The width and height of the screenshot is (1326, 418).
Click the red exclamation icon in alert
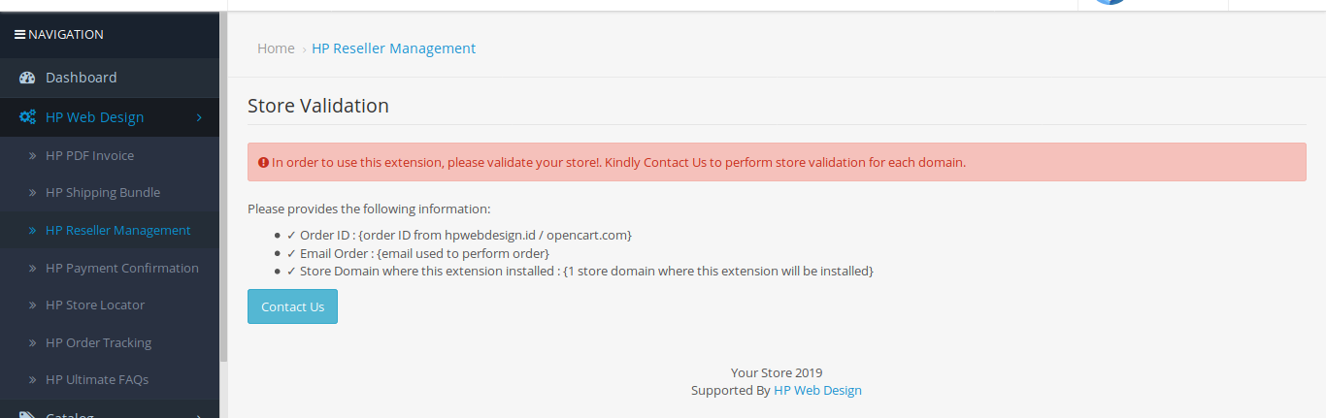coord(263,163)
